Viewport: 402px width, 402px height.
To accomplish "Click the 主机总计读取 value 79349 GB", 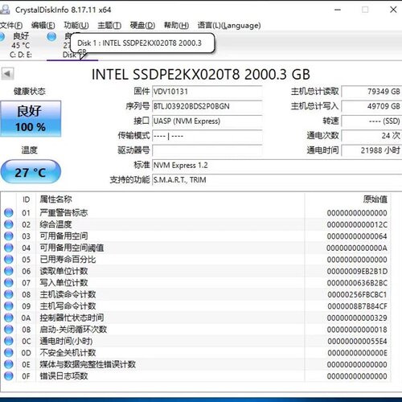I will click(371, 92).
